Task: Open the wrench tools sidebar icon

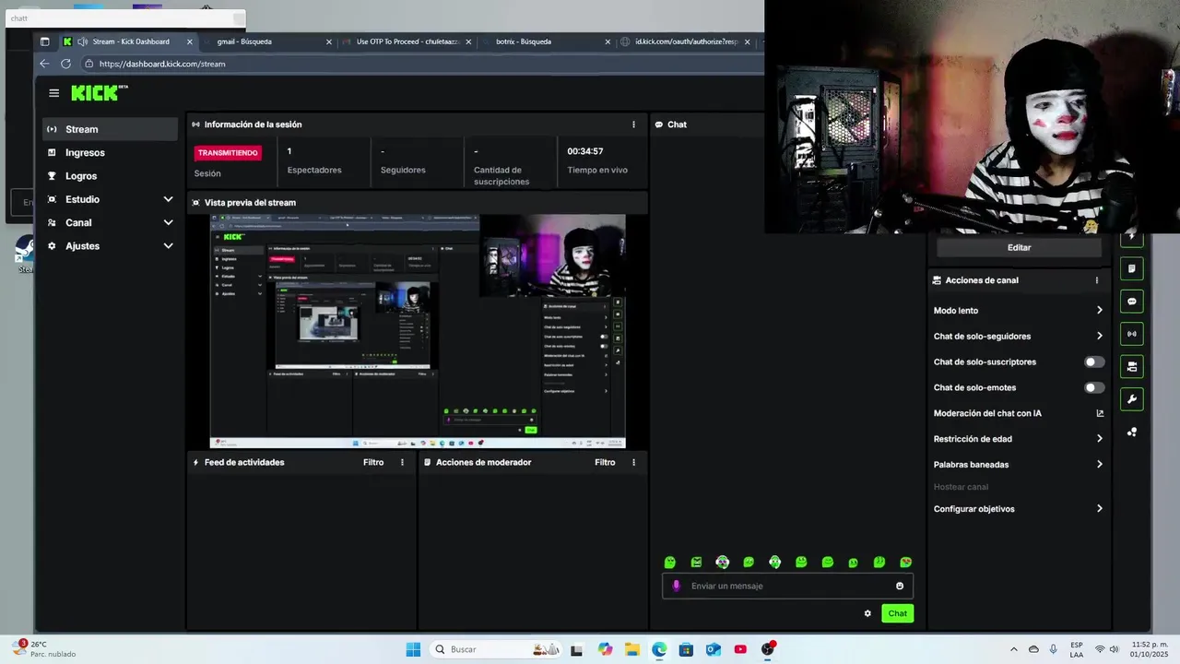Action: pyautogui.click(x=1132, y=399)
